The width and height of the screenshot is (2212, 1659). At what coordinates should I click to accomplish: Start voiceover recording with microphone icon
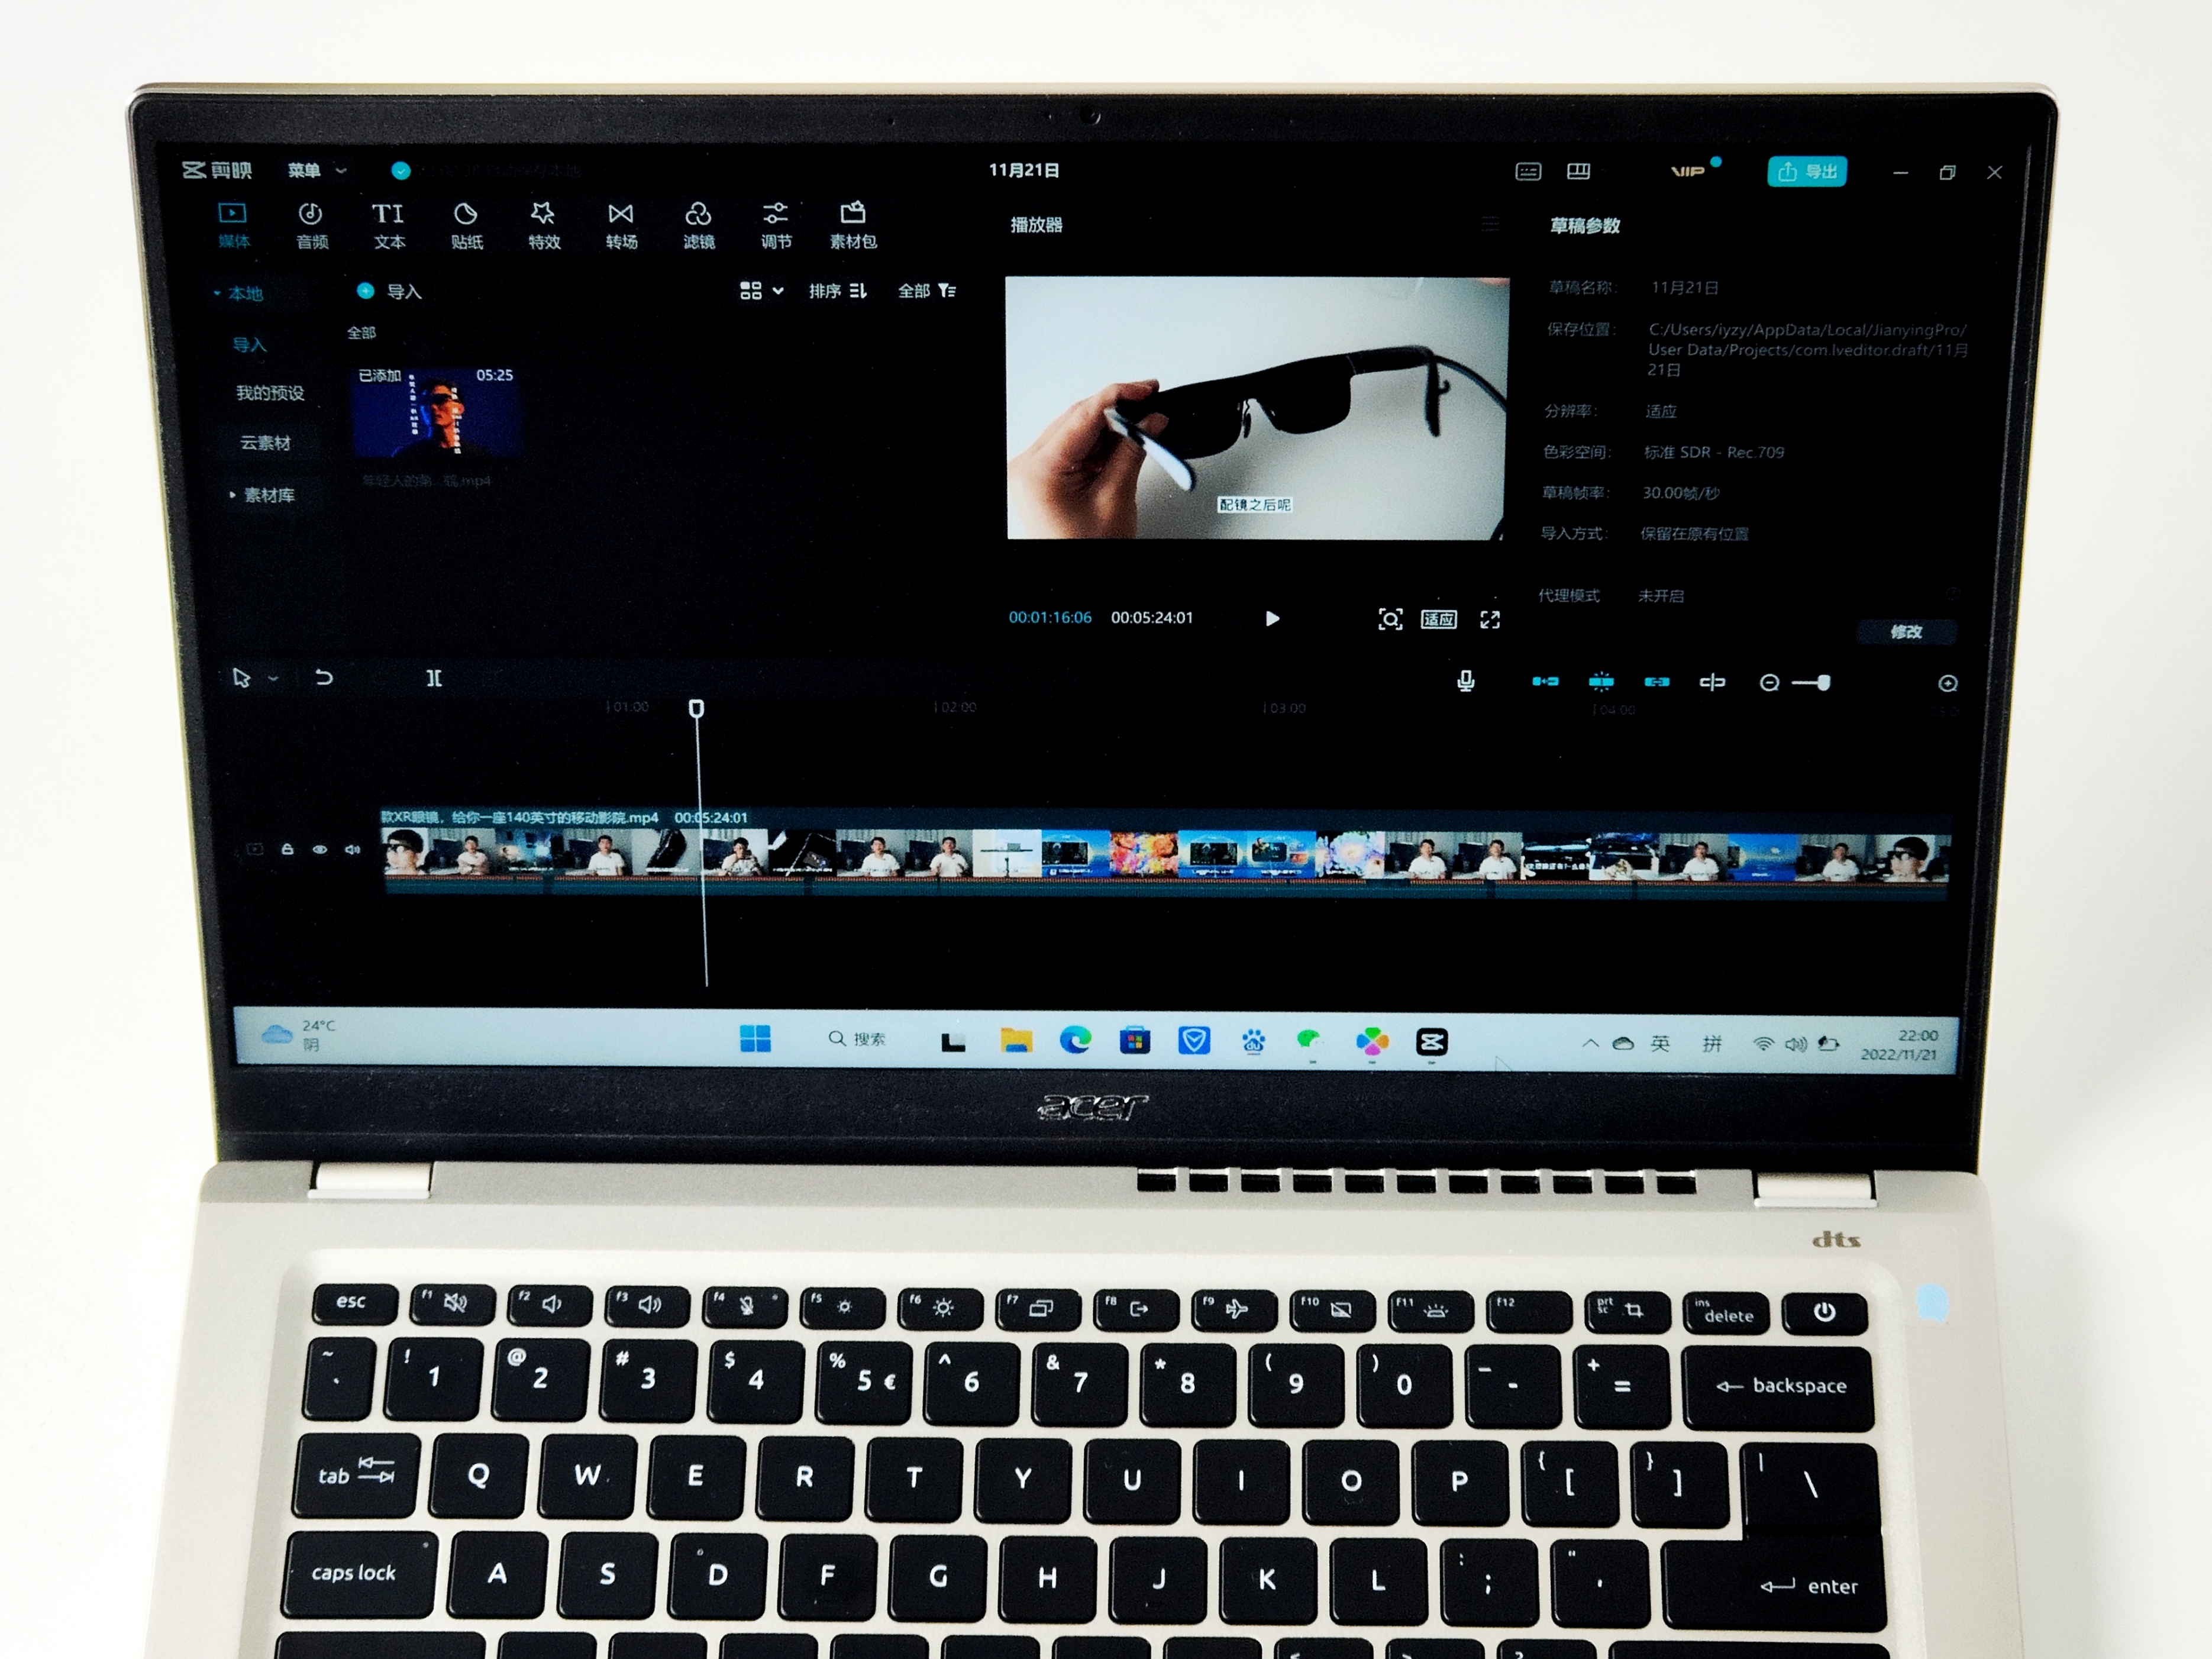click(x=1465, y=681)
